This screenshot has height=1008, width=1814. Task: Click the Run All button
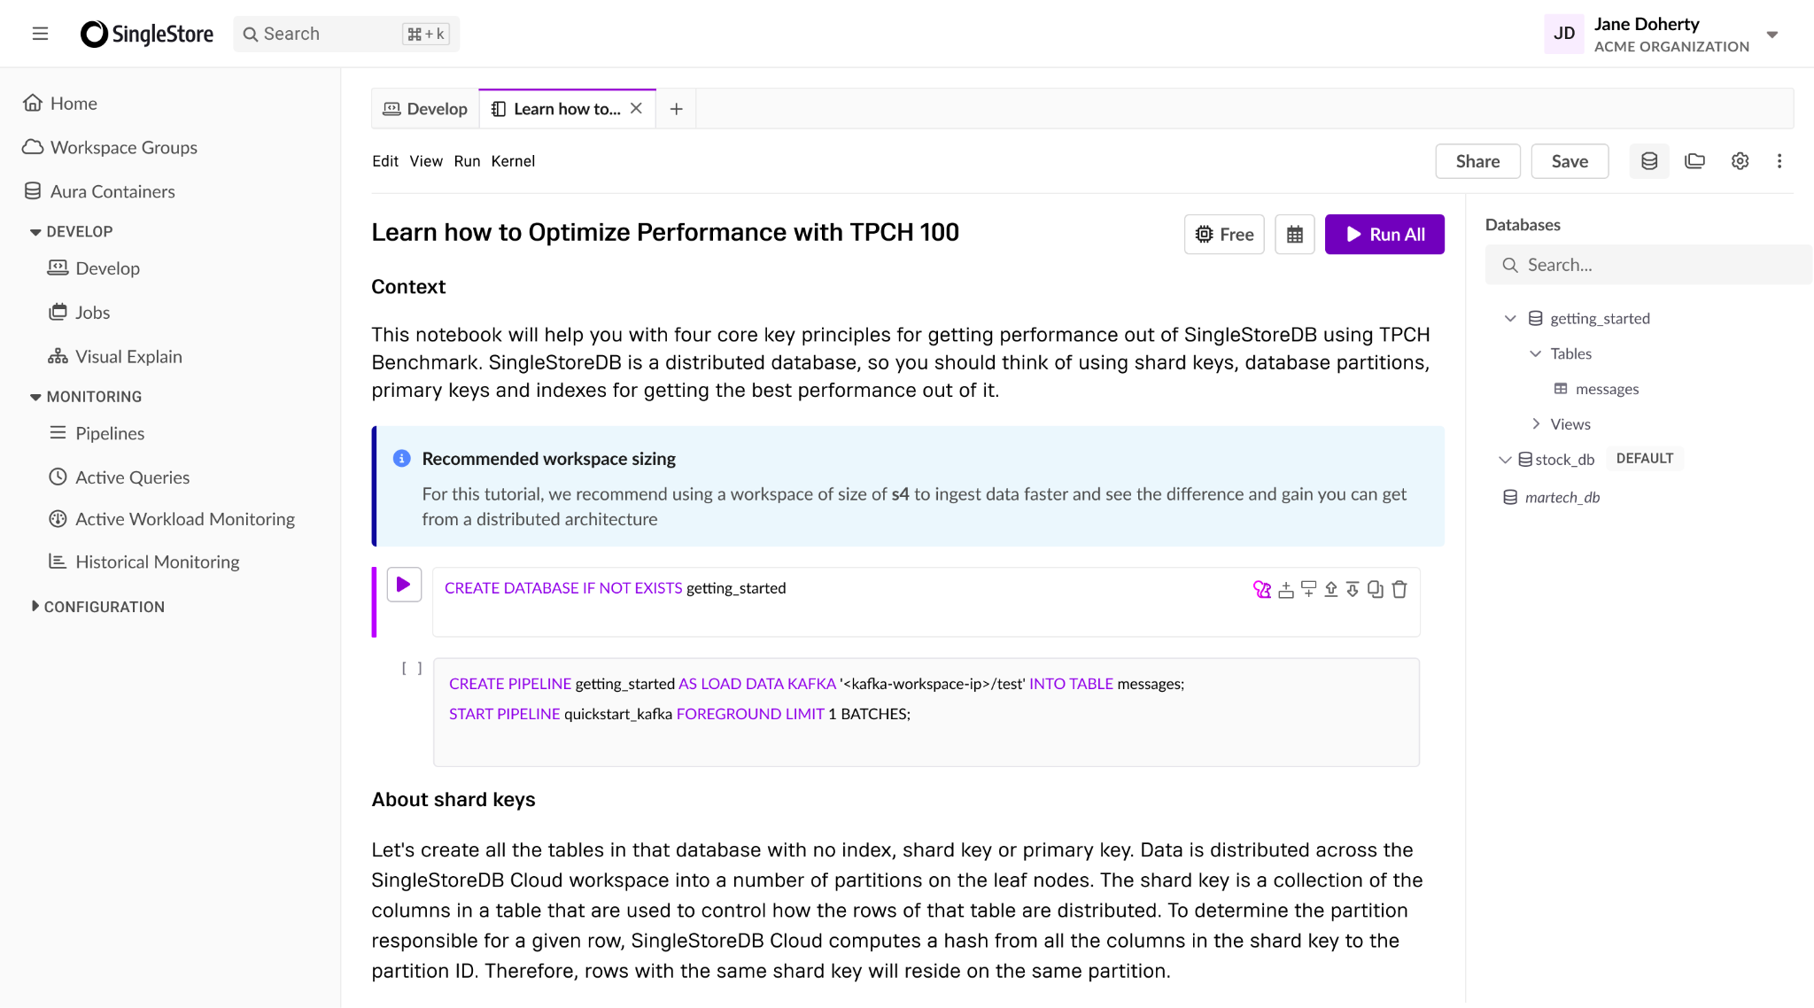click(1384, 235)
